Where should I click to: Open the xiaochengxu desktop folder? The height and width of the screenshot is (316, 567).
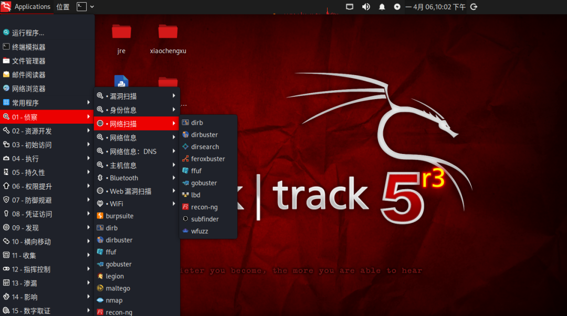tap(168, 39)
